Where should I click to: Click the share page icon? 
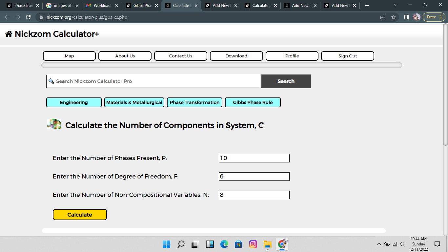coord(383,17)
